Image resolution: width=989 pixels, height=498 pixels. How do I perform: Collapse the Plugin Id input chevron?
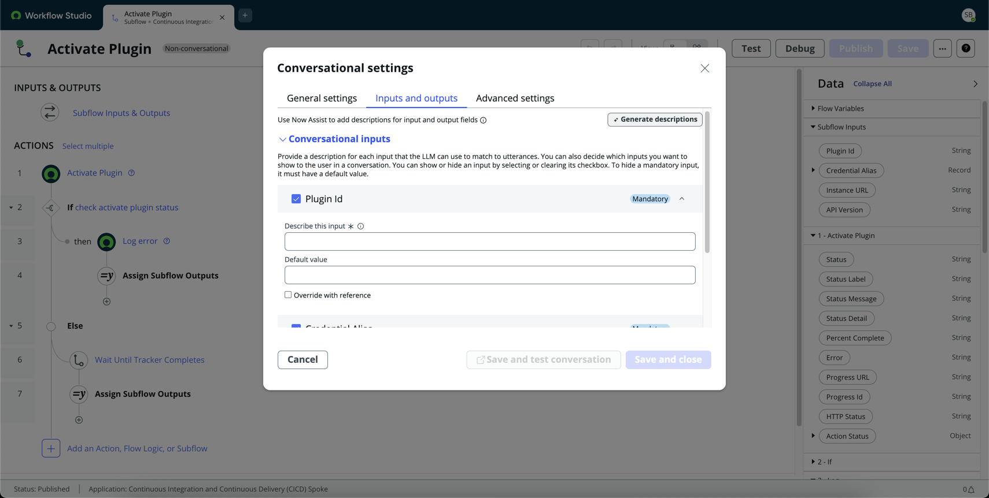pos(682,199)
